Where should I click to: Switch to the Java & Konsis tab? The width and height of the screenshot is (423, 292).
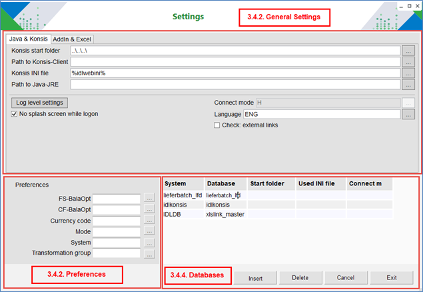coord(29,39)
